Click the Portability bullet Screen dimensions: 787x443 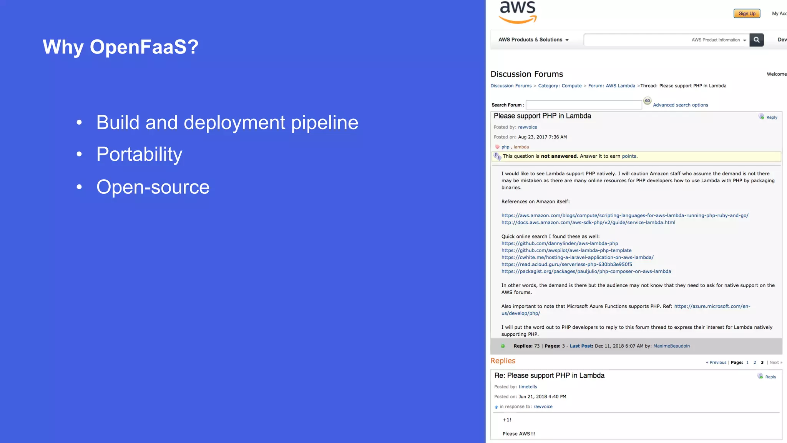[x=139, y=155]
